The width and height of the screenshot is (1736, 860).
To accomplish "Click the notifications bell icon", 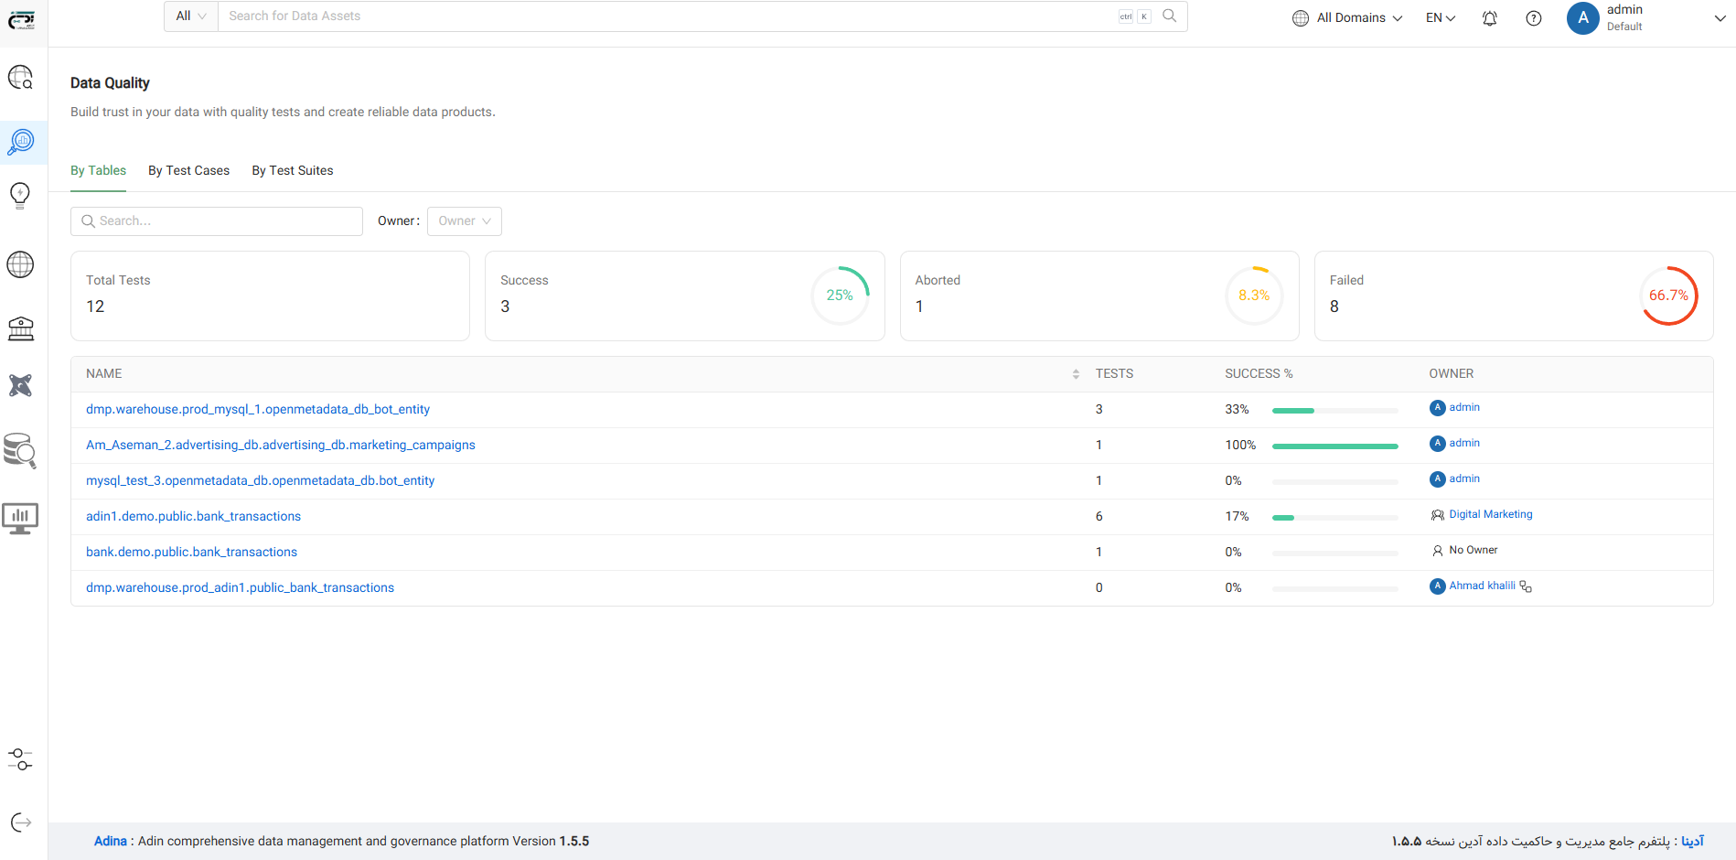I will 1489,18.
